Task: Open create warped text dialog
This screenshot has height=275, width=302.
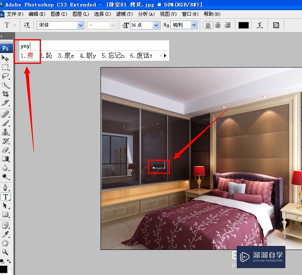Action: [x=259, y=25]
